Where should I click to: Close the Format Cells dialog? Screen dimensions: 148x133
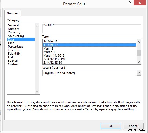(x=140, y=3)
